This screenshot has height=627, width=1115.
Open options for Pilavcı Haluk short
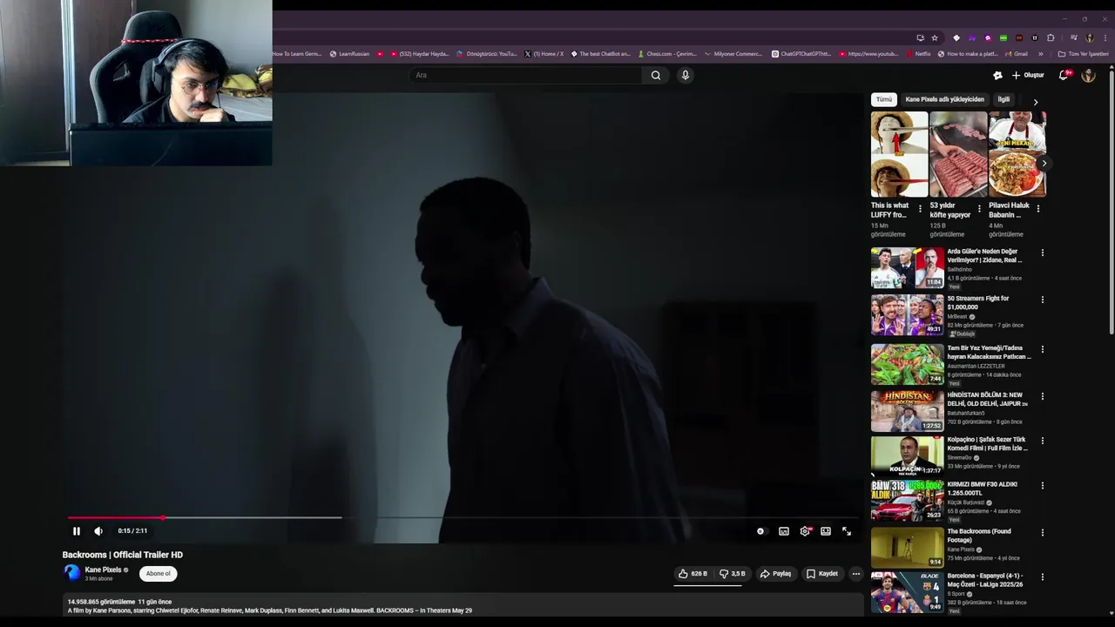(1037, 209)
